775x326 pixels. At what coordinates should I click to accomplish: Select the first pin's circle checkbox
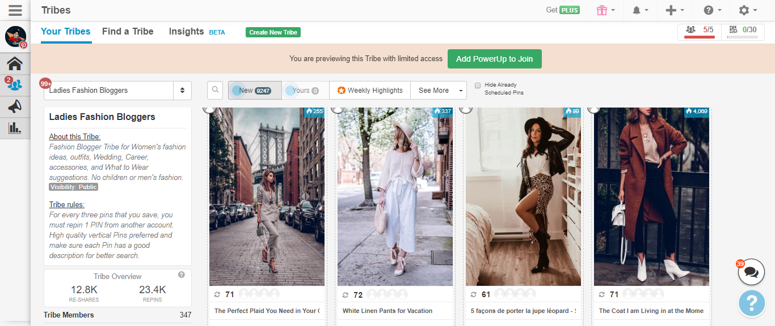click(210, 108)
